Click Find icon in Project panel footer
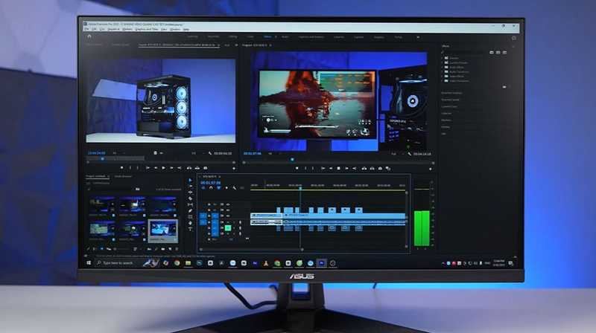This screenshot has width=596, height=333. click(156, 249)
